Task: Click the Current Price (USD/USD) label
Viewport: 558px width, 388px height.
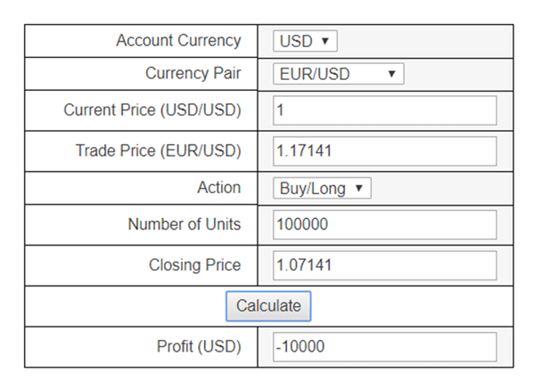Action: [x=152, y=111]
